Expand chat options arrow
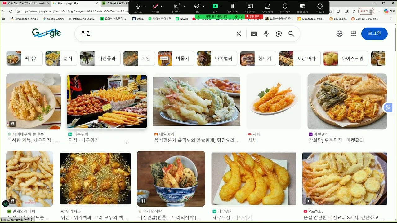The width and height of the screenshot is (397, 223). click(x=203, y=6)
